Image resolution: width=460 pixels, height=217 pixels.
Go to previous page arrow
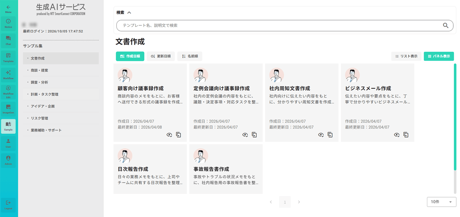pos(271,202)
